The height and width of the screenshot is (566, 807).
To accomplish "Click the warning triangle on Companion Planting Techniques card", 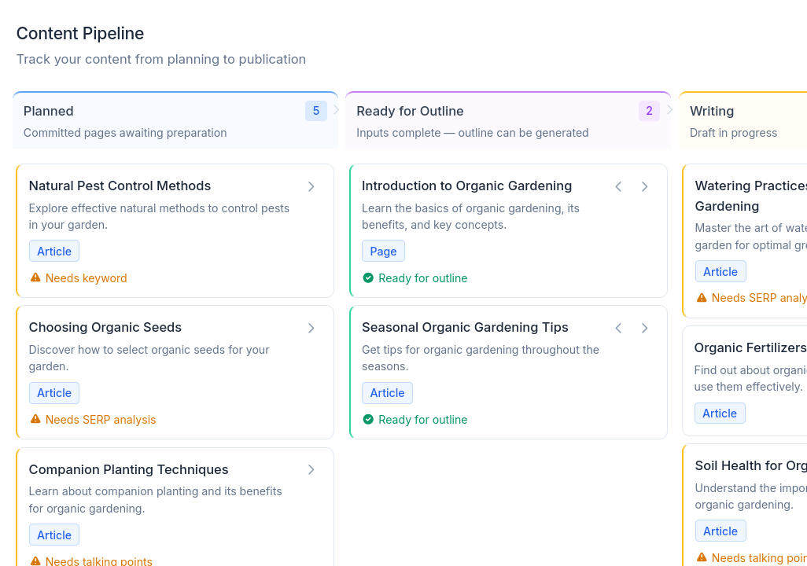I will (35, 560).
